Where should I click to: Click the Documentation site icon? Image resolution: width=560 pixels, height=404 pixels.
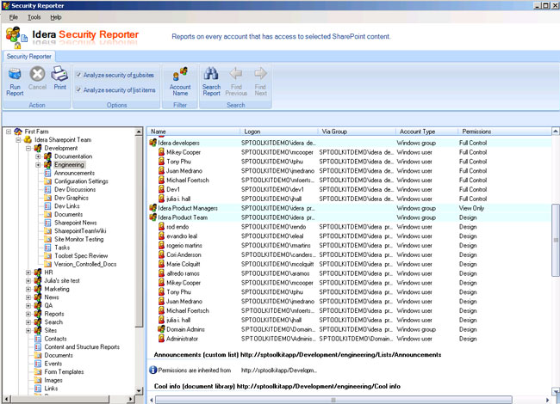click(x=48, y=156)
